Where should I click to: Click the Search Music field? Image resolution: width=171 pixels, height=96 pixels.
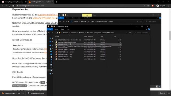(x=152, y=21)
